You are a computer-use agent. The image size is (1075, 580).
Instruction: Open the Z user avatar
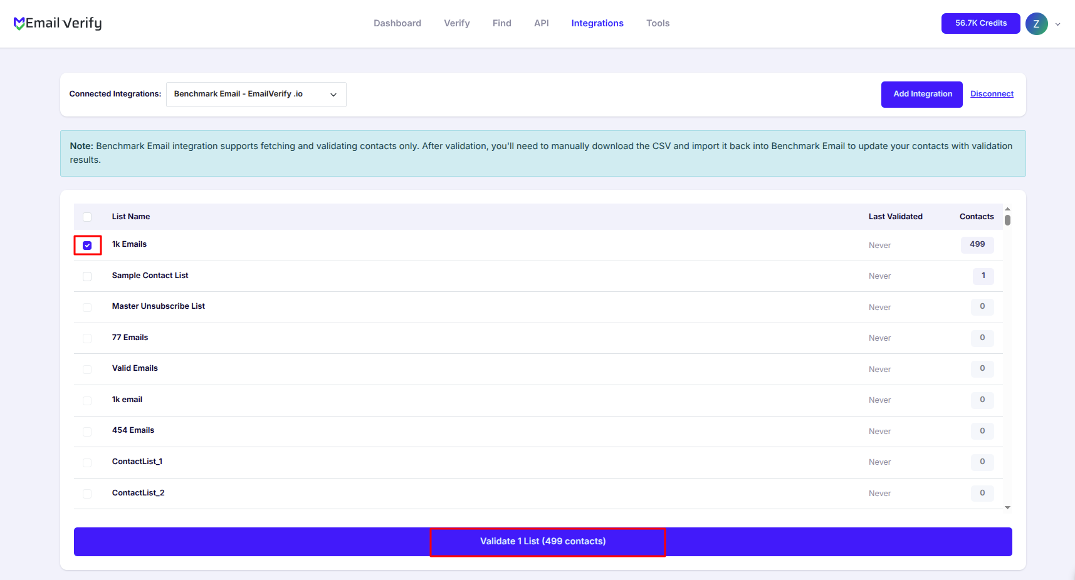coord(1036,24)
